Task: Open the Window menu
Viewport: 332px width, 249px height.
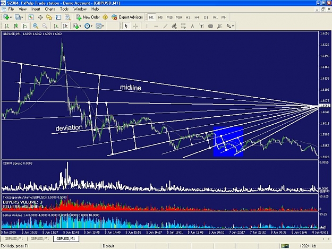Action: pos(80,9)
